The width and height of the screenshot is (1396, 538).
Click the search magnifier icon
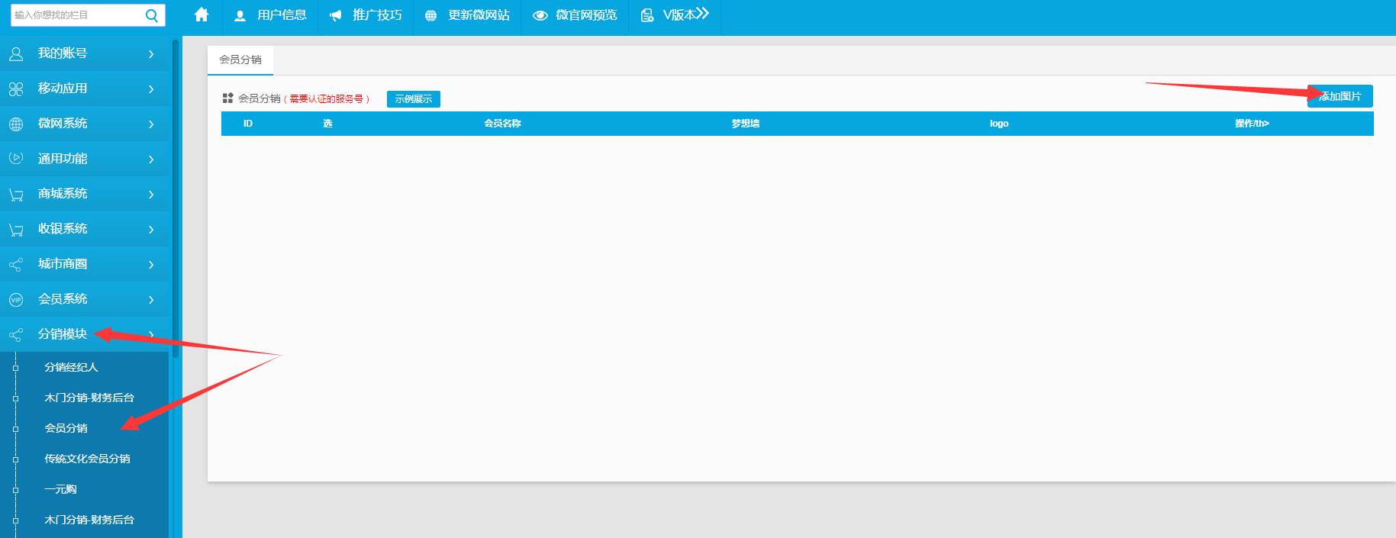152,15
